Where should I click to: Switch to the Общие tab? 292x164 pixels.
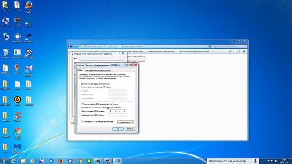(81, 70)
